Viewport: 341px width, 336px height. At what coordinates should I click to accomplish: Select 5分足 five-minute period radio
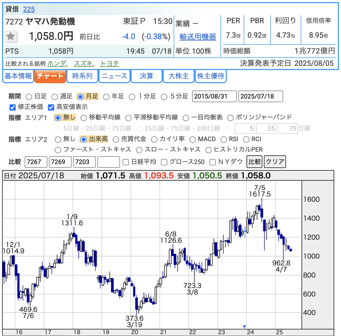(x=164, y=97)
